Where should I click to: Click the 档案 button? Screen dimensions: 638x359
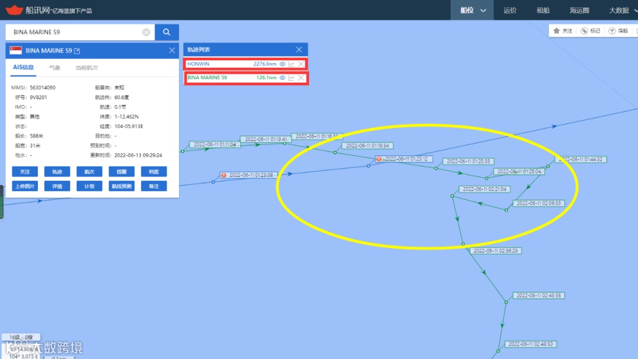click(154, 172)
